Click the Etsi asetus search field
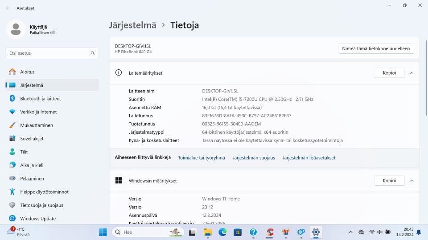 pos(52,53)
